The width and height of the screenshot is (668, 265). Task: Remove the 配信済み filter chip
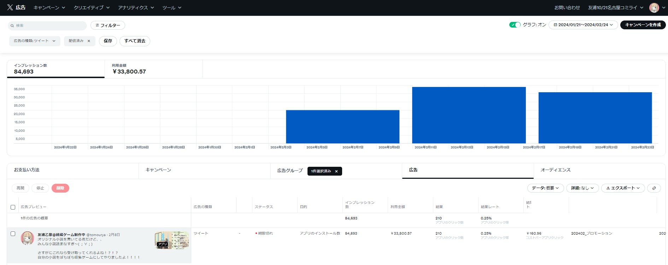click(89, 41)
